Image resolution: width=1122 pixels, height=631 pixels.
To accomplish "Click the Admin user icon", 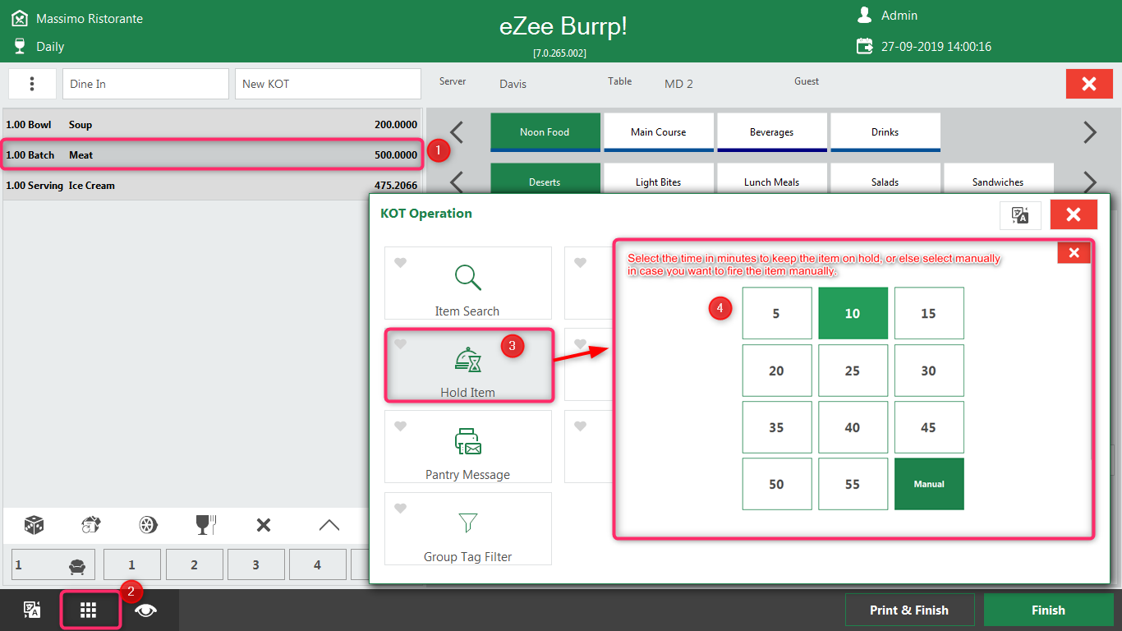I will click(865, 15).
